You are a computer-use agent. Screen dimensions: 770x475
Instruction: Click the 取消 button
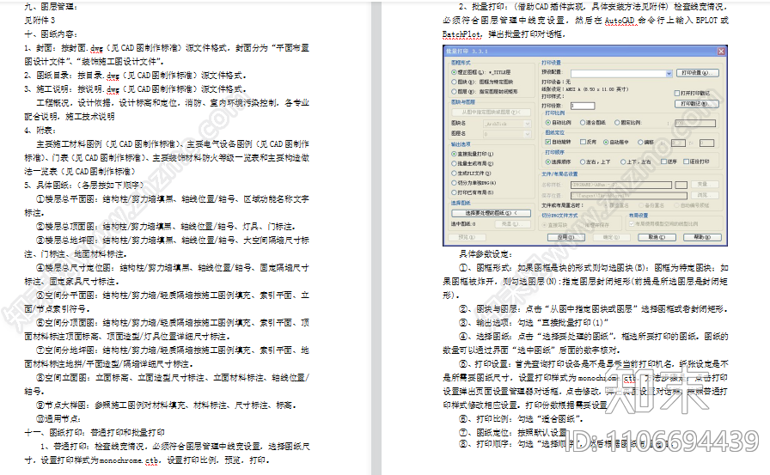pyautogui.click(x=657, y=237)
